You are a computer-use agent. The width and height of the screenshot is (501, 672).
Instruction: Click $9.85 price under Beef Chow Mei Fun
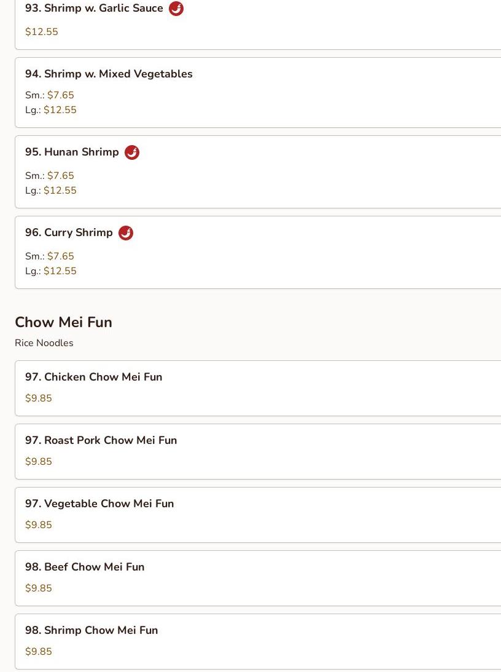(39, 588)
